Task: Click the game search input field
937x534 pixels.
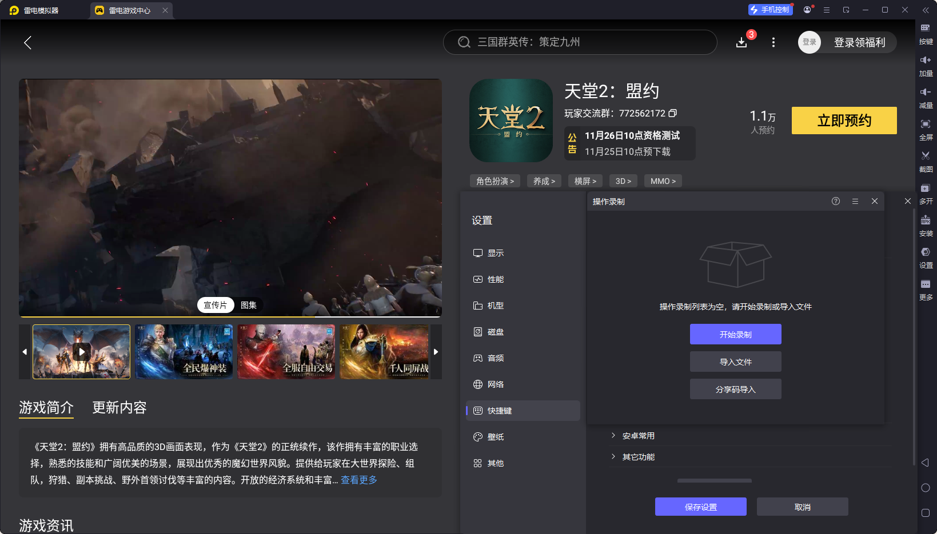Action: click(580, 42)
